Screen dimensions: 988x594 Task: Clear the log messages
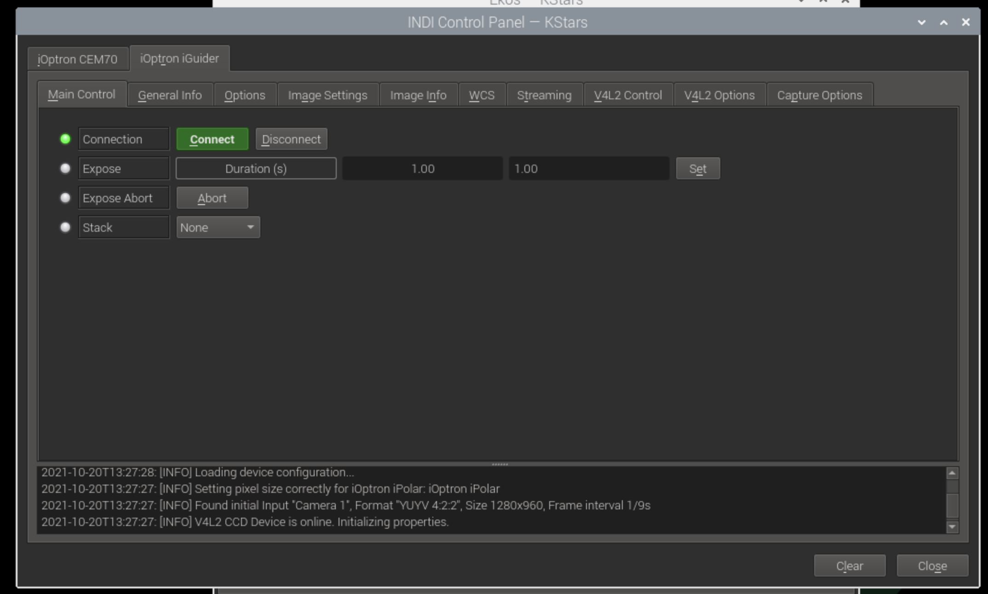click(849, 566)
